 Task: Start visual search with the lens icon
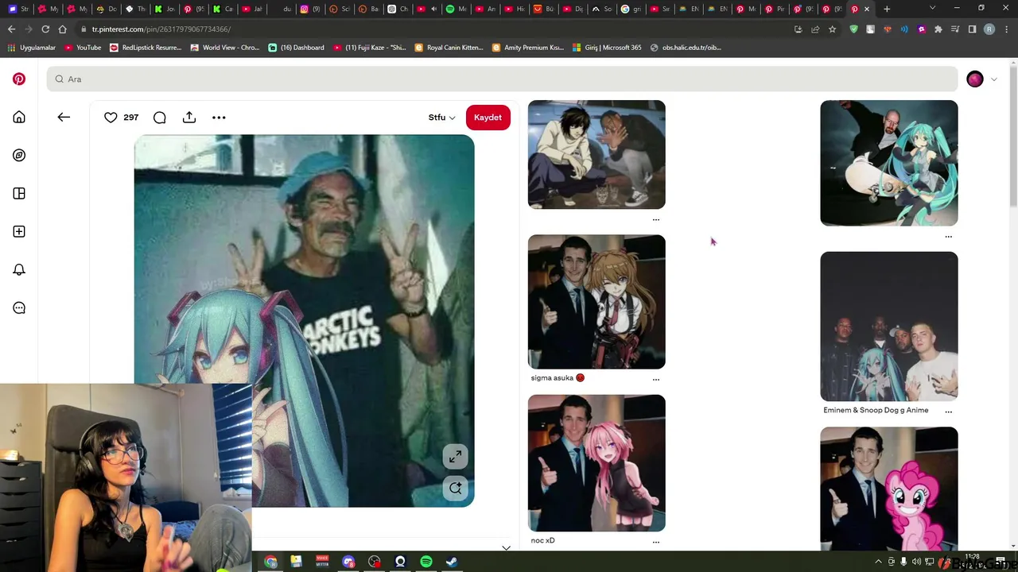coord(455,488)
